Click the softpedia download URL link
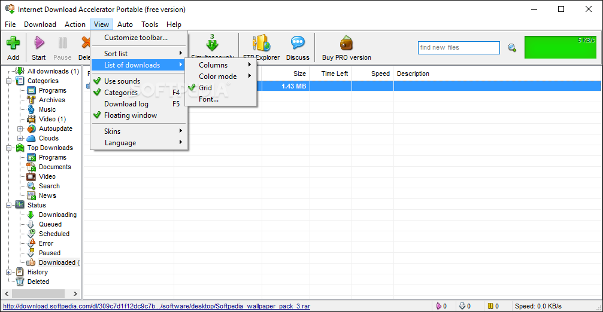The height and width of the screenshot is (312, 603). (x=156, y=306)
